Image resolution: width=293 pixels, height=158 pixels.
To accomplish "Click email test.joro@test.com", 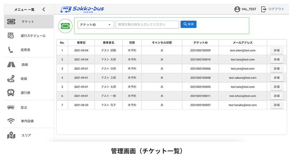I will click(243, 69).
